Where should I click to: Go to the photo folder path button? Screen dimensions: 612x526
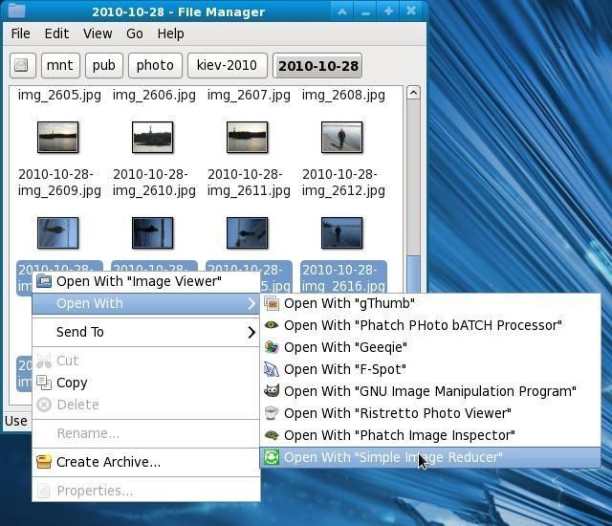tap(155, 66)
